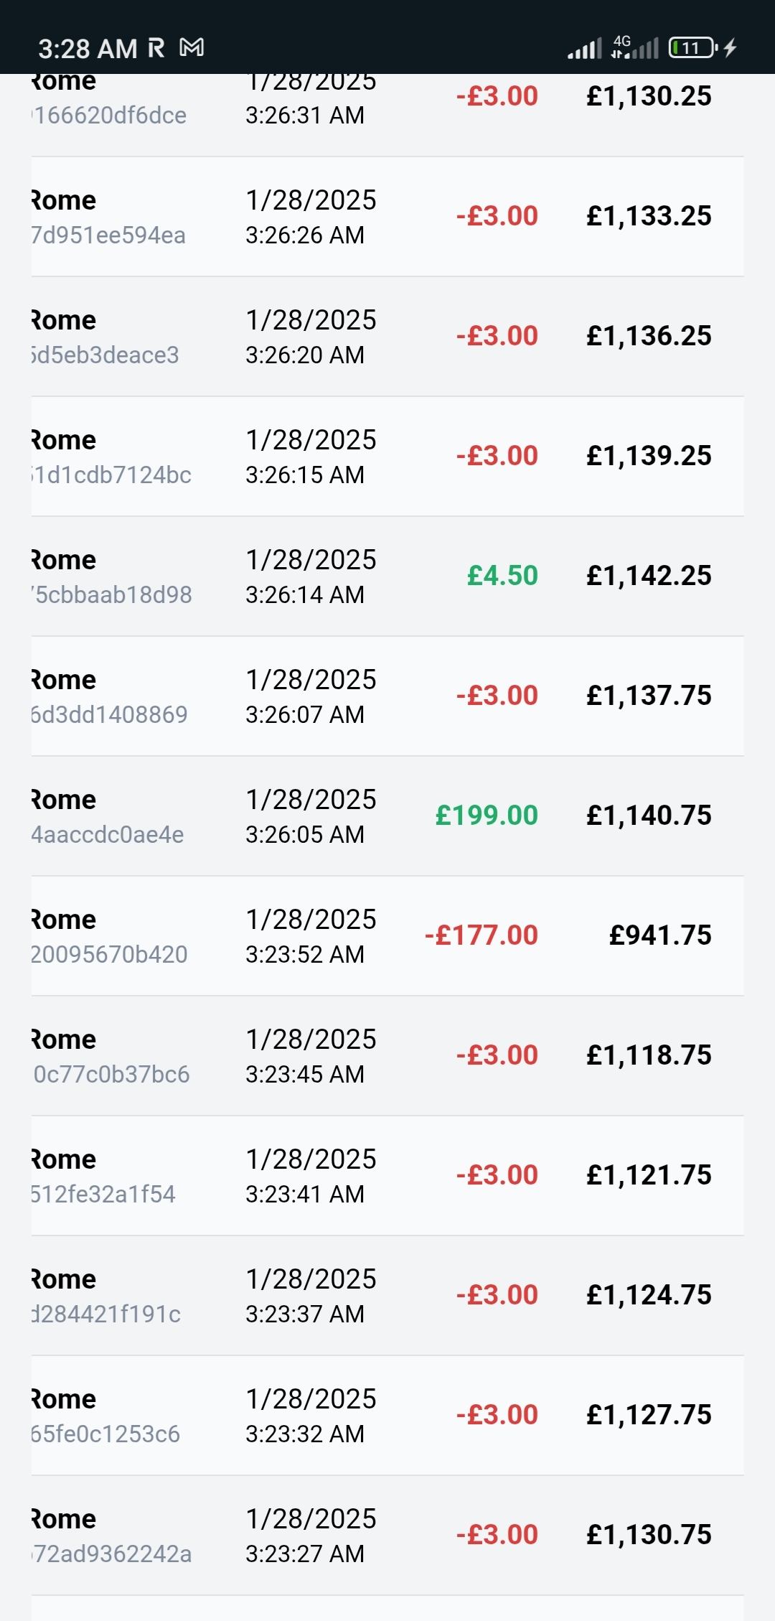
Task: Tap the 4G signal strength icon
Action: click(x=636, y=47)
